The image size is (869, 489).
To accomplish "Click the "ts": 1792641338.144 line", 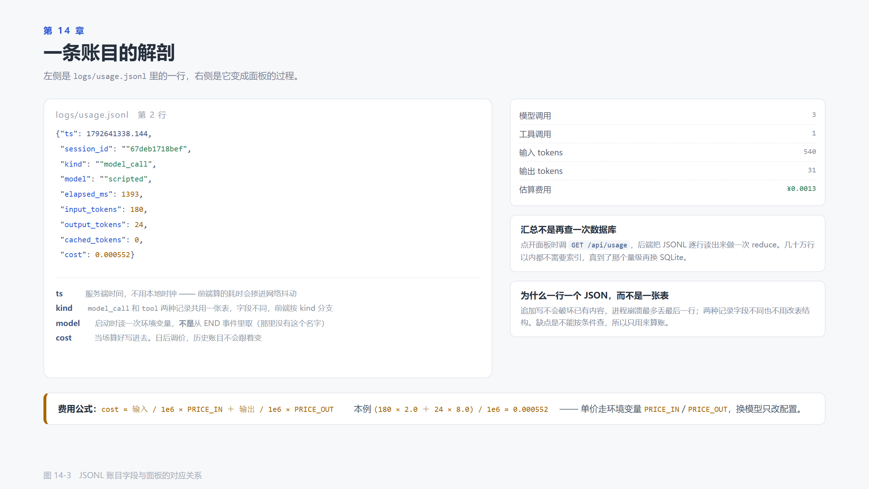I will pyautogui.click(x=104, y=134).
